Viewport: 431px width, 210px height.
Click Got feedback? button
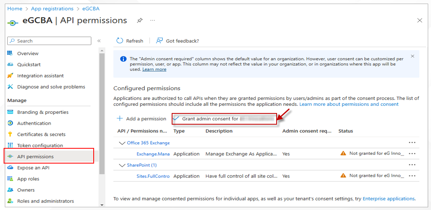tap(177, 41)
